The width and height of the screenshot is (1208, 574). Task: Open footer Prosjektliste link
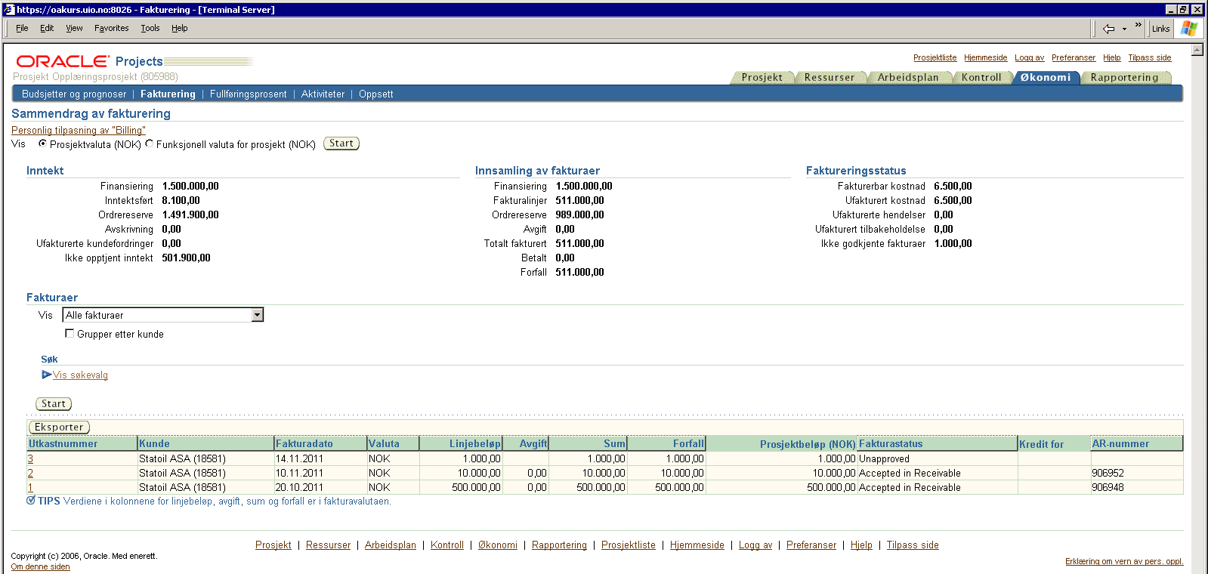629,545
